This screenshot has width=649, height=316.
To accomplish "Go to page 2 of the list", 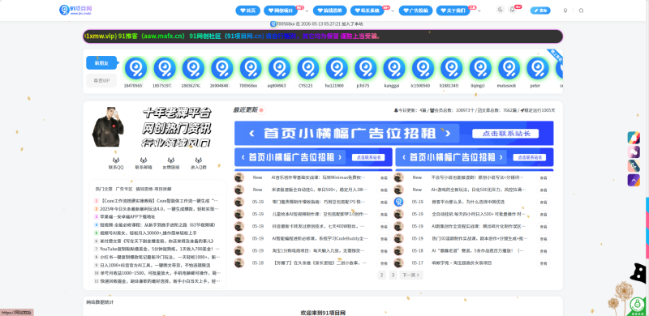I will tap(381, 275).
